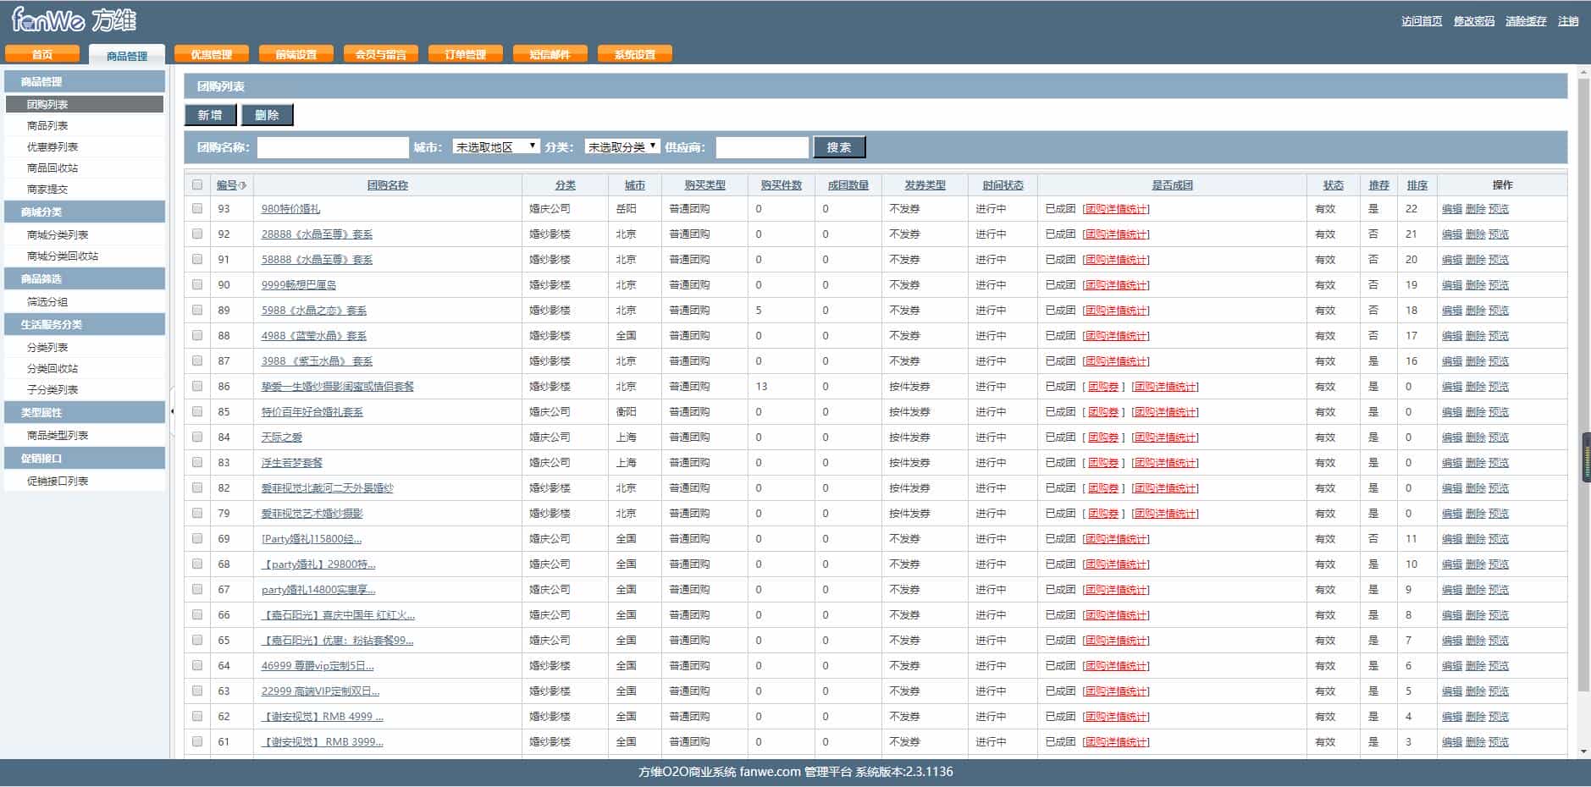Select the 商品管理 top tab
Image resolution: width=1591 pixels, height=787 pixels.
coord(127,55)
